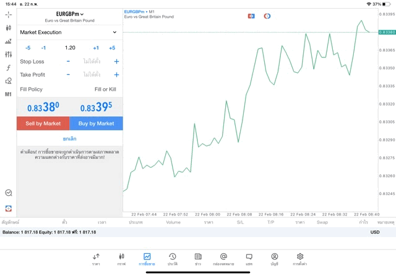Screen dimensions: 396x276
Task: Increase volume by +5
Action: [112, 48]
